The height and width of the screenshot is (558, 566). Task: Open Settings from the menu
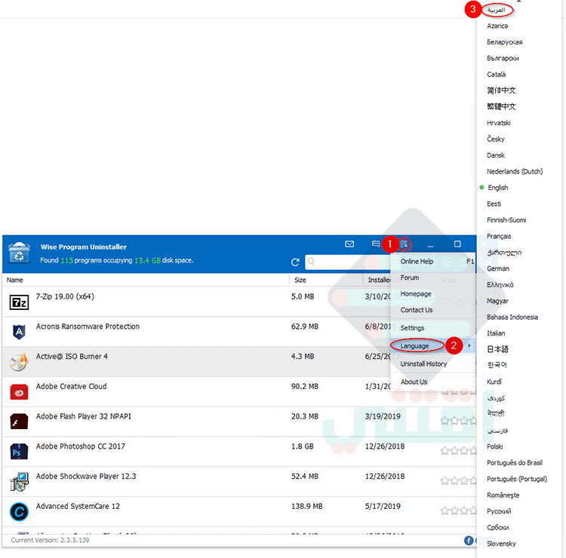[x=412, y=328]
